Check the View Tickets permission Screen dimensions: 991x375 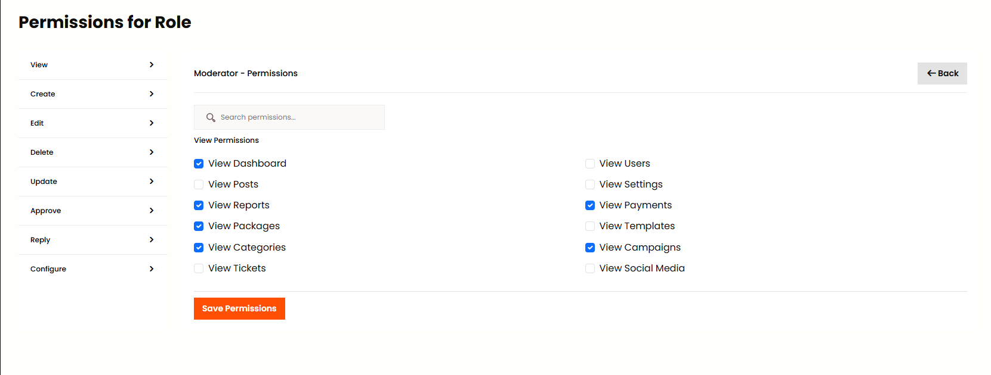[198, 268]
